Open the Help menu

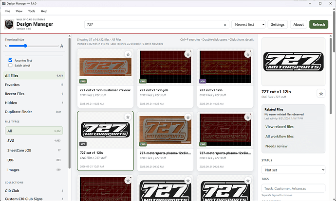point(44,11)
